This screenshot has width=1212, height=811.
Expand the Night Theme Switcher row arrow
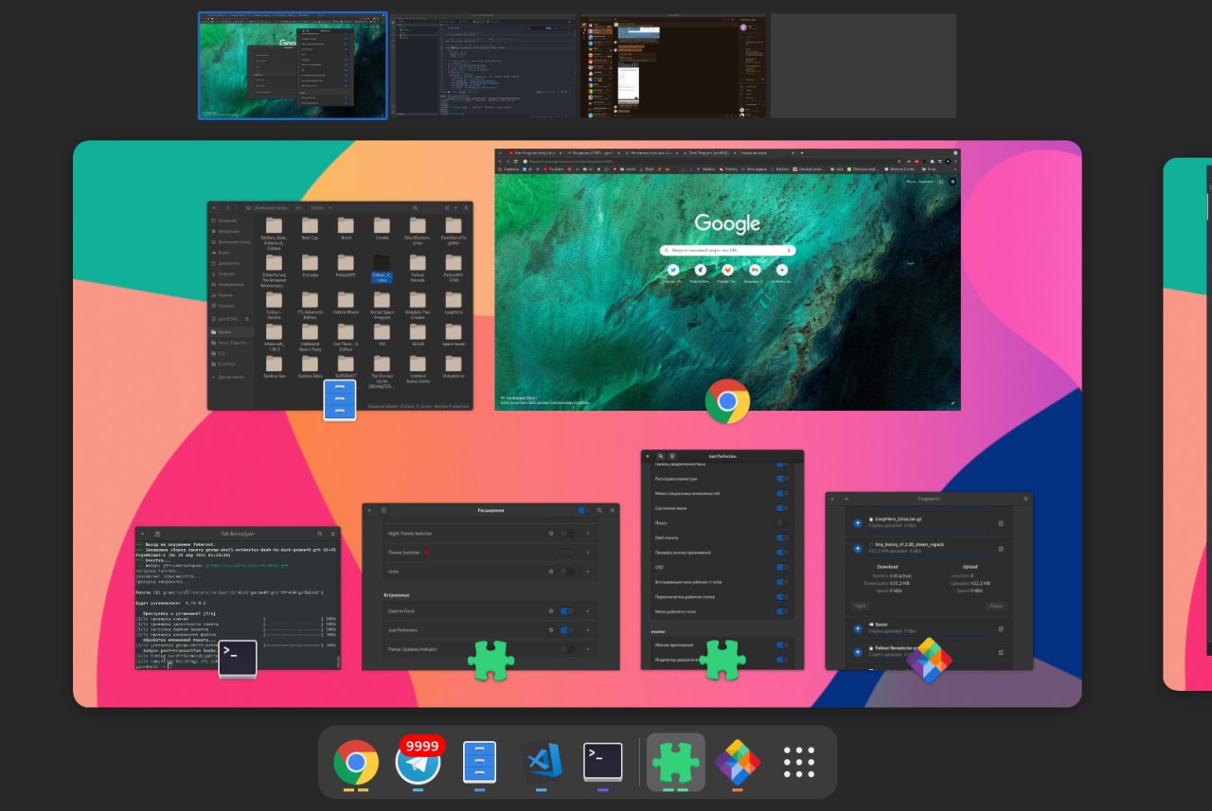pyautogui.click(x=588, y=534)
